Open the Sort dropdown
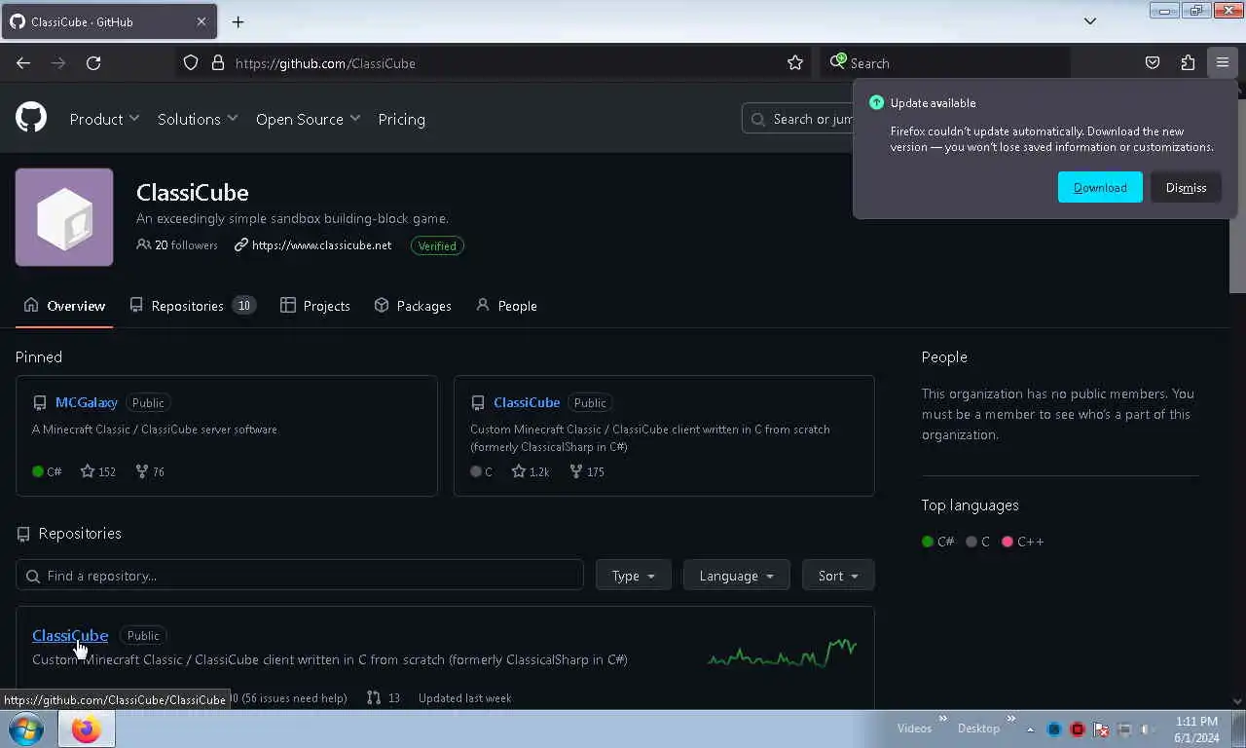The height and width of the screenshot is (748, 1246). (x=838, y=576)
